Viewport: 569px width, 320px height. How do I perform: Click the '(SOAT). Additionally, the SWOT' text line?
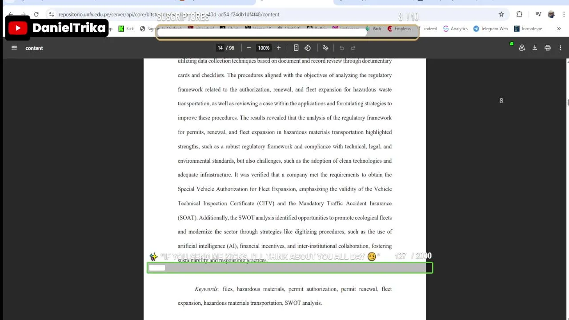click(x=284, y=218)
